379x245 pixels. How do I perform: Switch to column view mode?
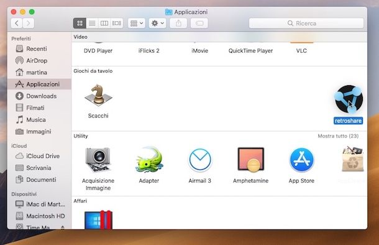click(104, 23)
